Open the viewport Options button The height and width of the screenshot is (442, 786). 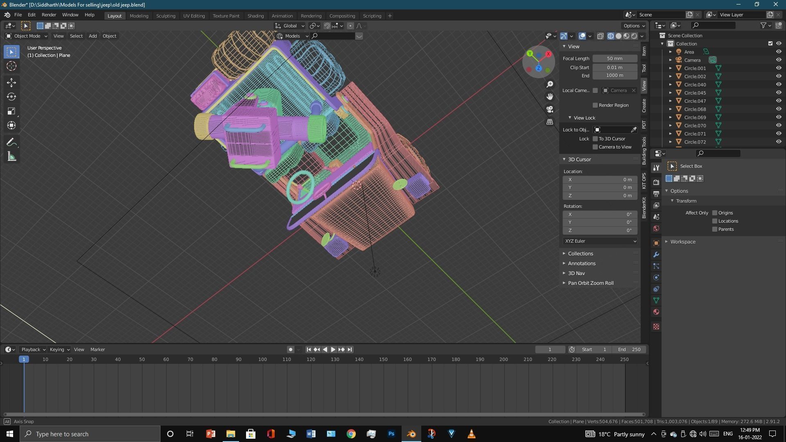pyautogui.click(x=634, y=26)
